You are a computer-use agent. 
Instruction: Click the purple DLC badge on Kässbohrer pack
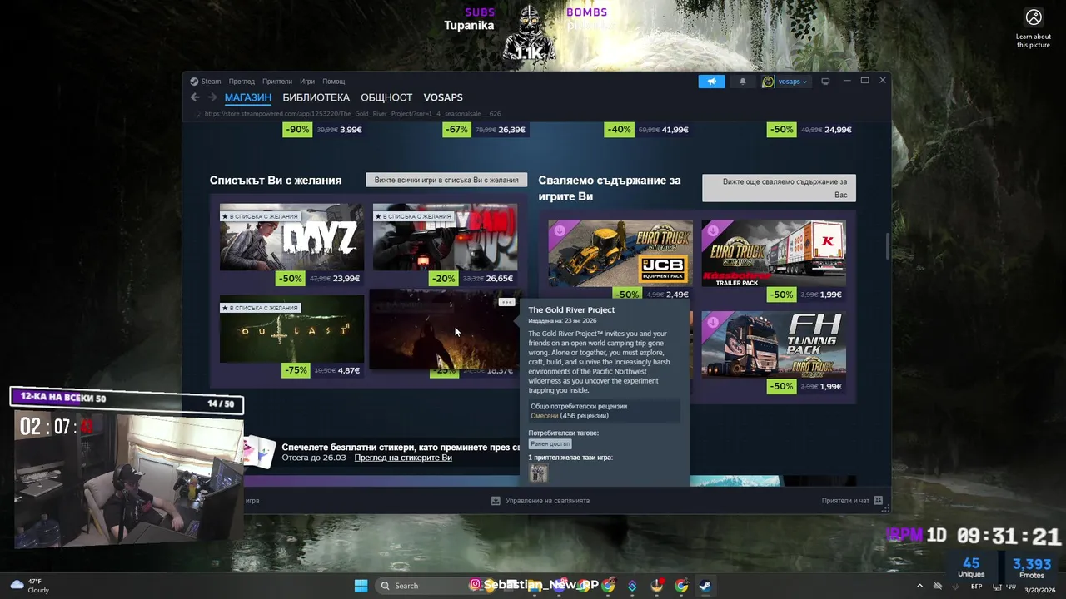click(x=711, y=230)
